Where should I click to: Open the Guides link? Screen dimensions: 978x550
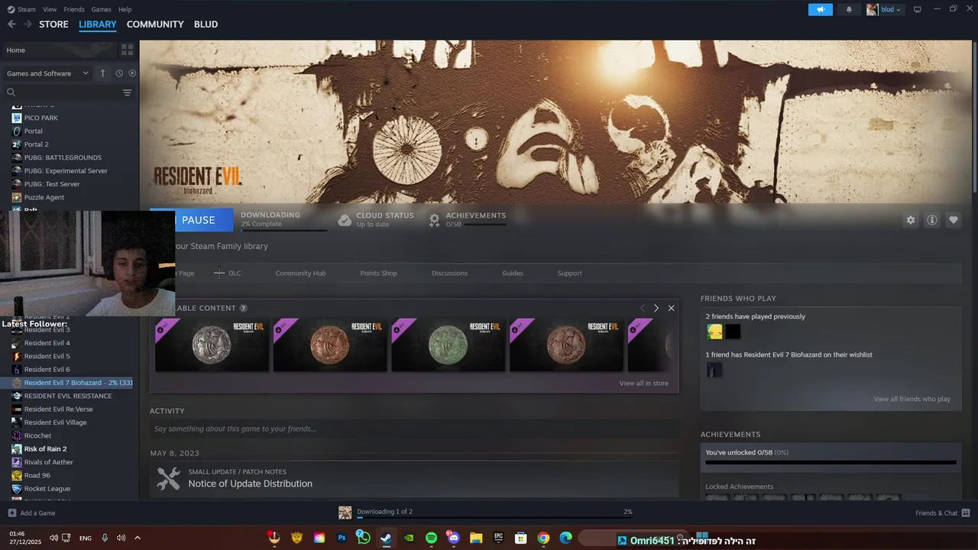coord(513,273)
